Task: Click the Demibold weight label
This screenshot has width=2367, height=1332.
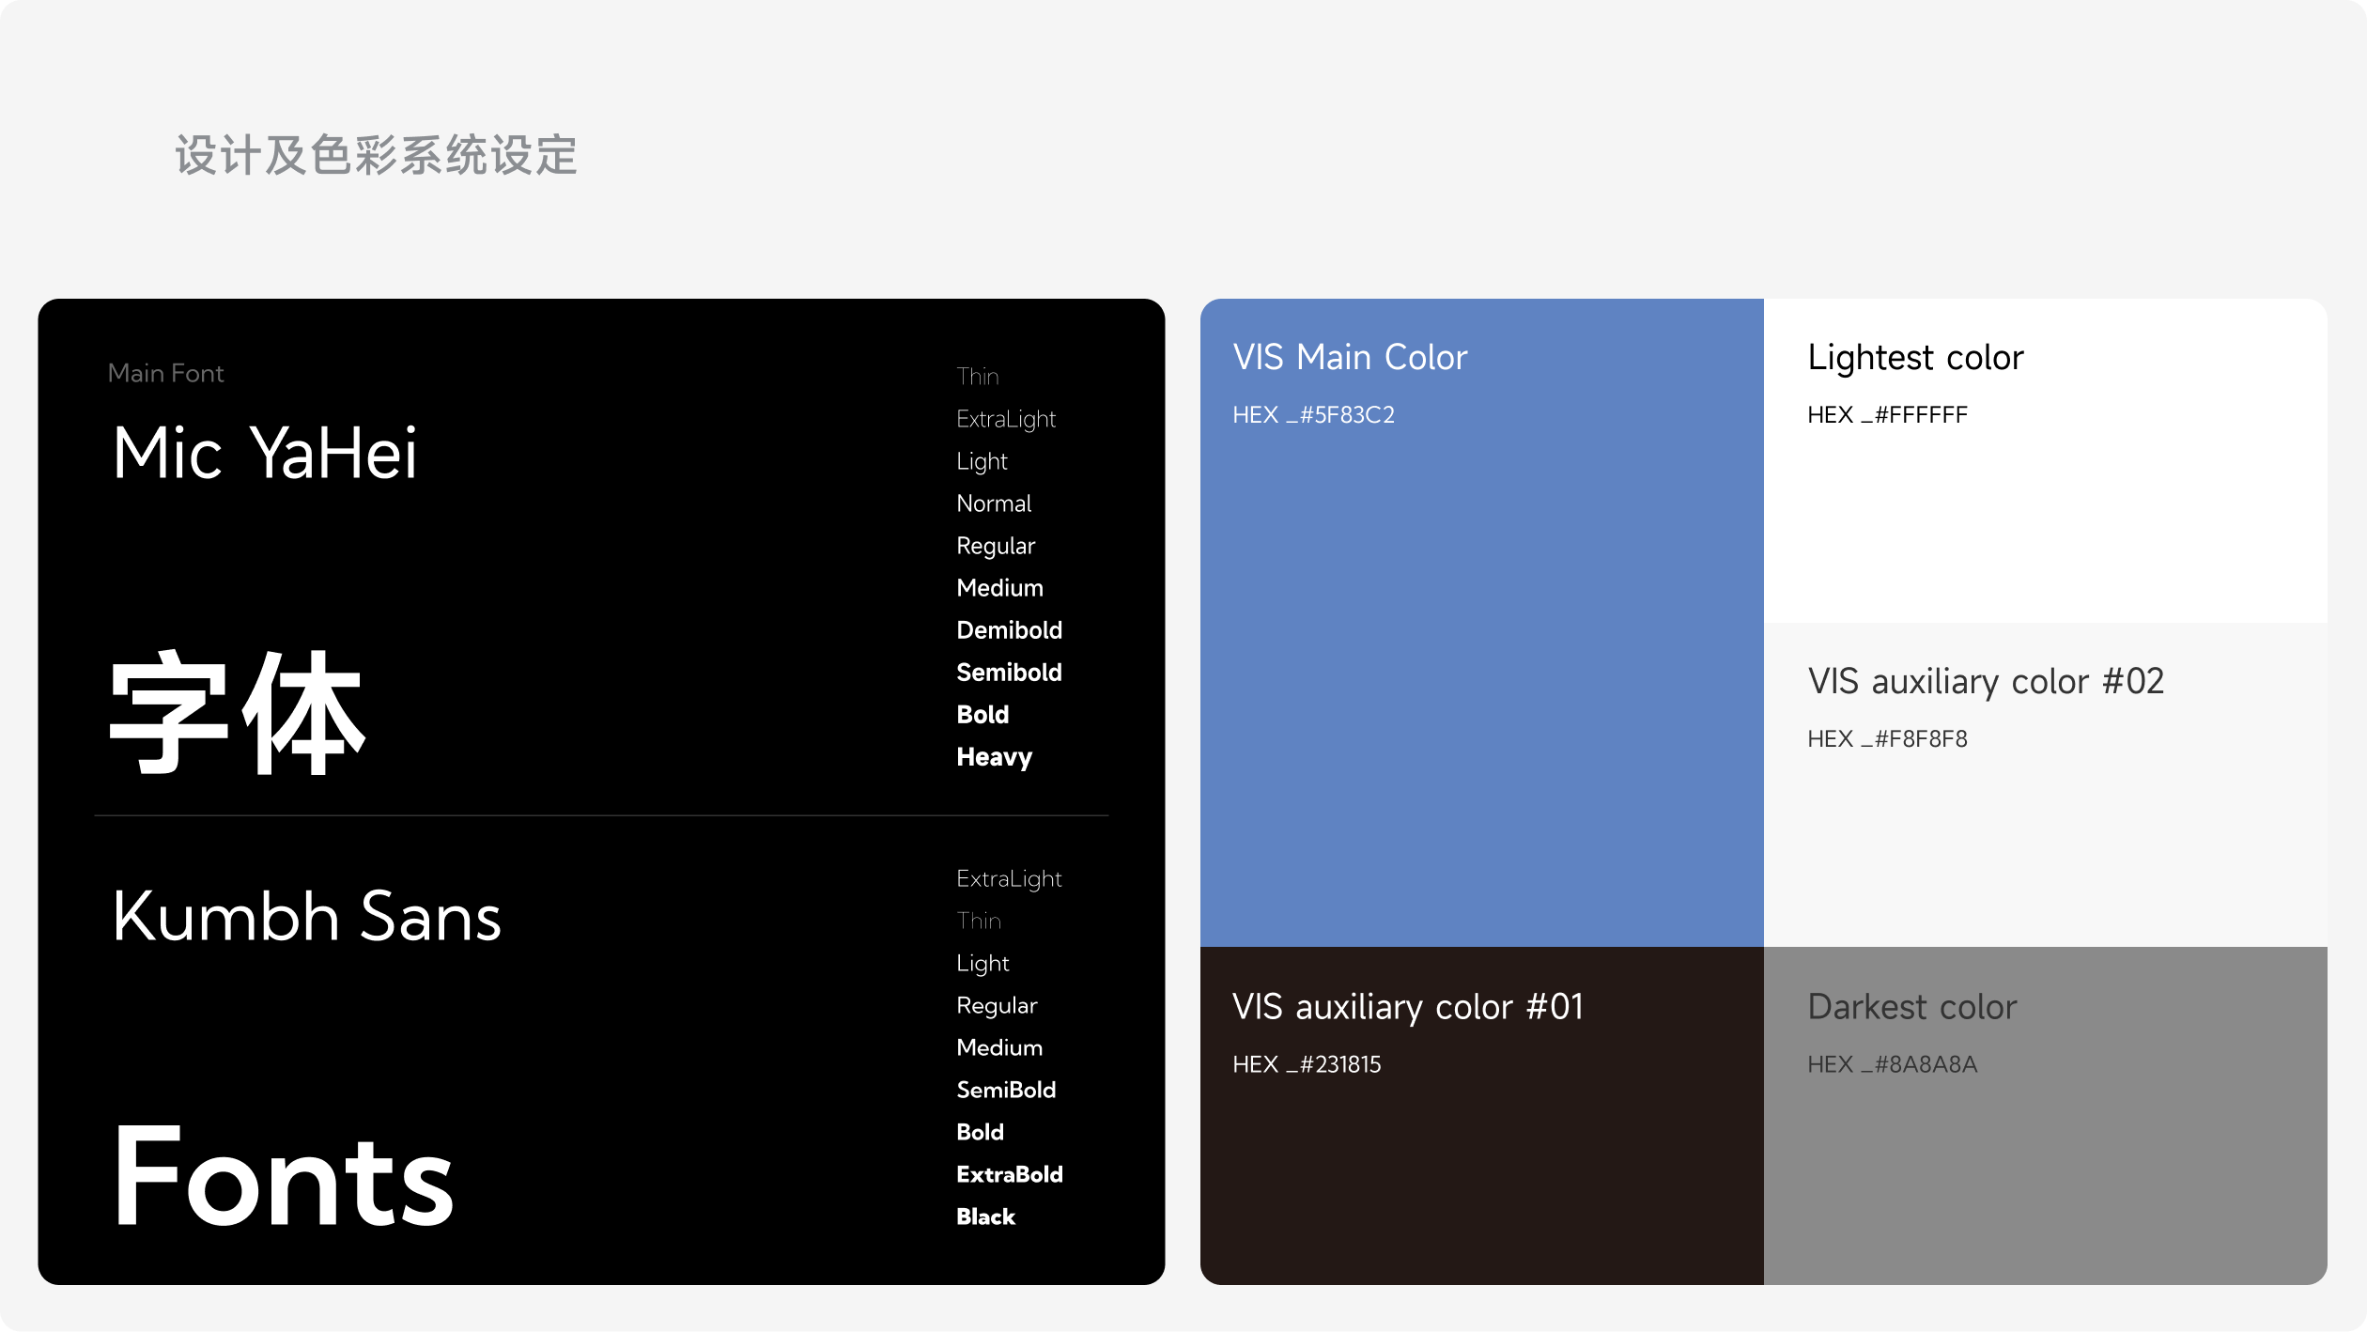Action: point(1009,630)
